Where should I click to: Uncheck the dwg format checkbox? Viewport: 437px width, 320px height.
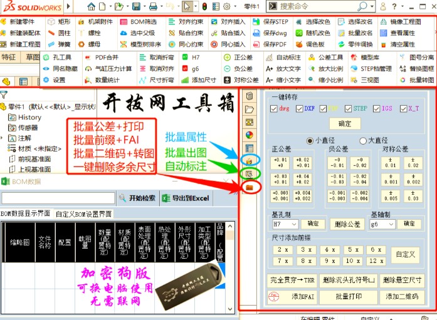pos(274,109)
